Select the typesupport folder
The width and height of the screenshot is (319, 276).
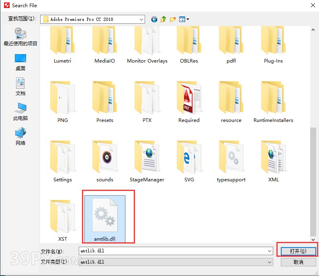tap(231, 161)
